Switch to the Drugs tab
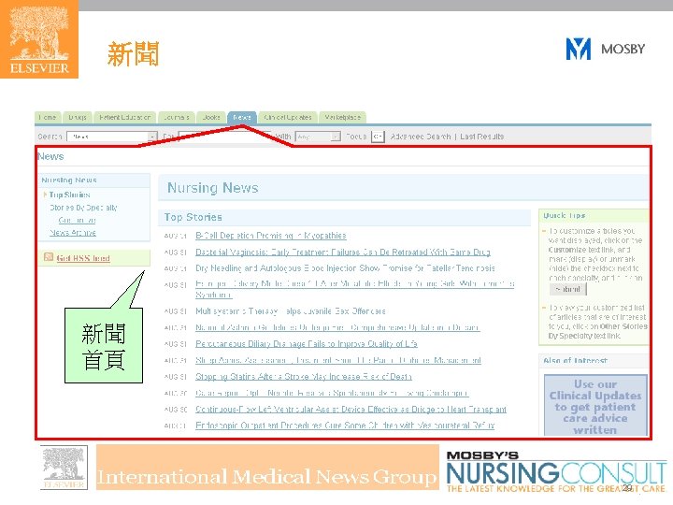Image resolution: width=673 pixels, height=505 pixels. tap(78, 117)
